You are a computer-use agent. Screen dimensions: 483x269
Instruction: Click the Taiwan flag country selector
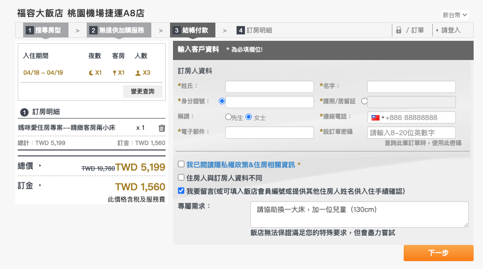click(x=377, y=118)
